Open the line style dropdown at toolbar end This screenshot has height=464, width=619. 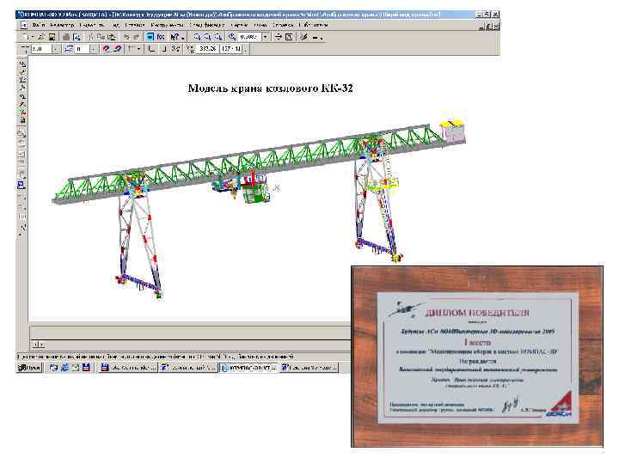click(x=322, y=38)
